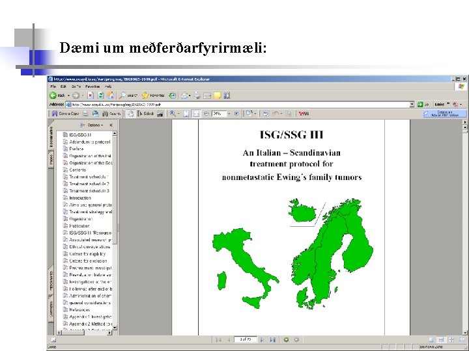Open the Favorites menu
The image size is (469, 351).
[x=92, y=86]
